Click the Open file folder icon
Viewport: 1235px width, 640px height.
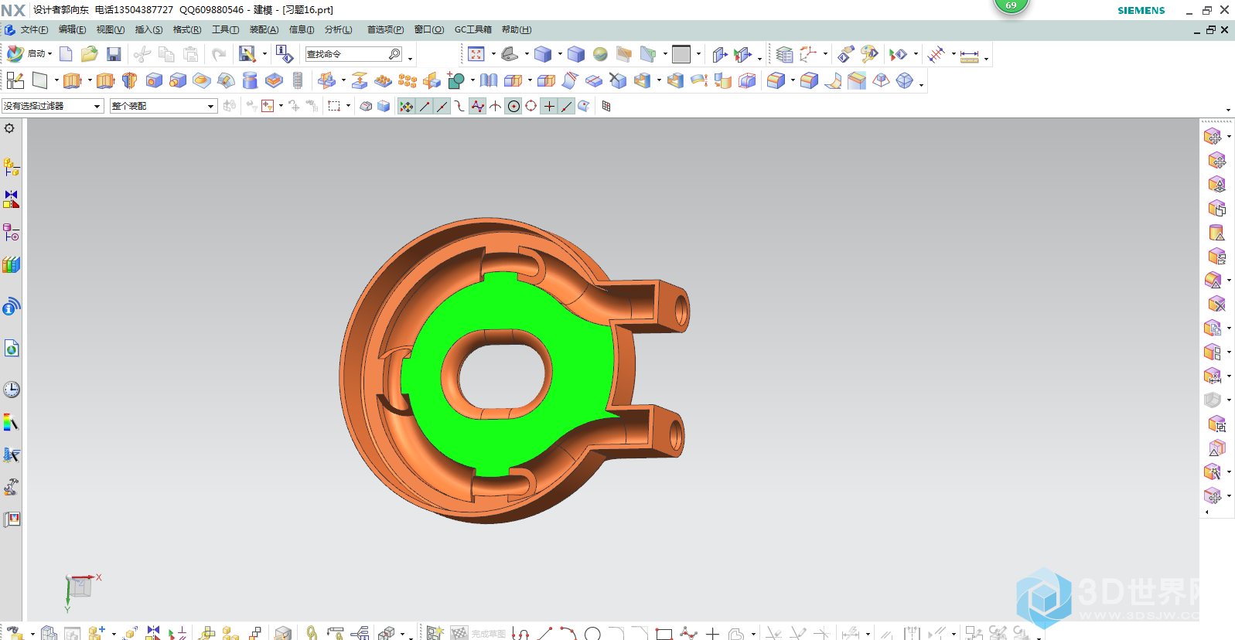[x=90, y=54]
